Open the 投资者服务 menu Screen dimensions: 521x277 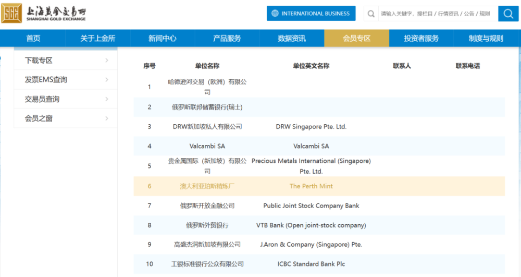click(x=421, y=38)
